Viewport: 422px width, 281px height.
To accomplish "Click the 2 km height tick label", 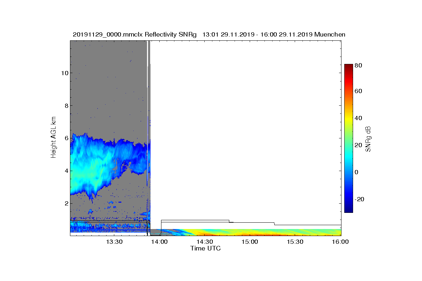I will [66, 203].
